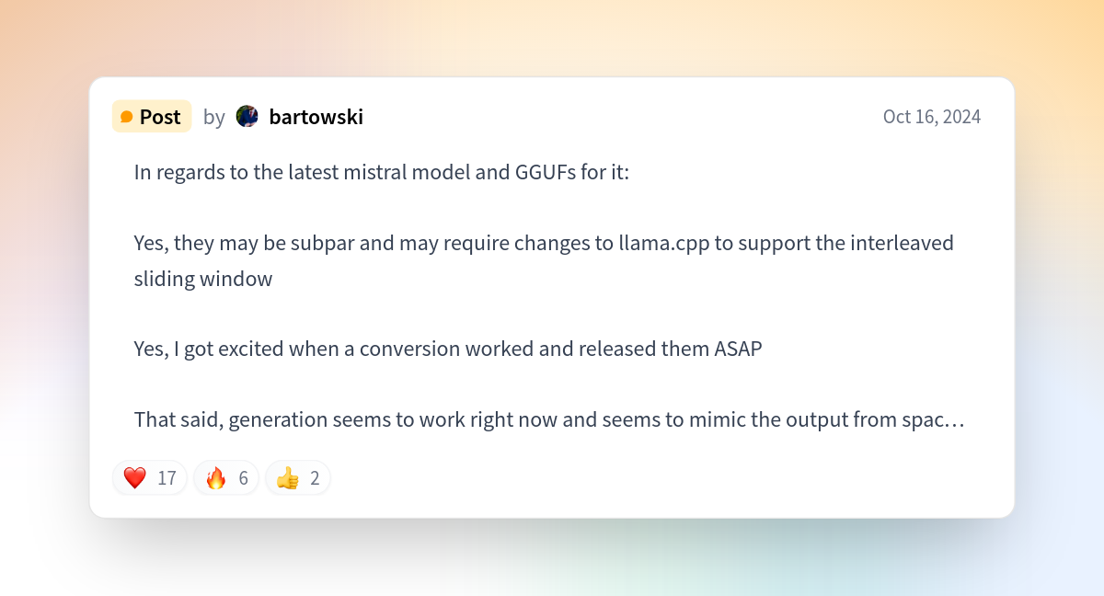Click the Post label badge
This screenshot has height=596, width=1104.
(152, 117)
